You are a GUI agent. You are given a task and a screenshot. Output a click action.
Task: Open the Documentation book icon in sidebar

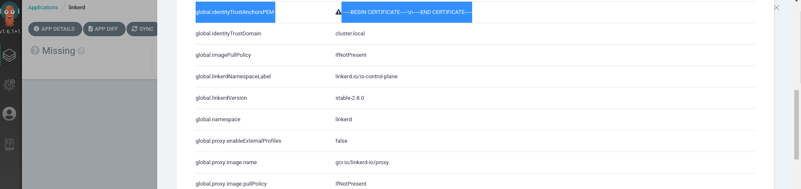[x=9, y=144]
